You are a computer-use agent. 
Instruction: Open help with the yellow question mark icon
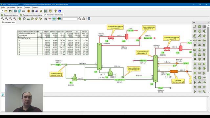pos(55,11)
